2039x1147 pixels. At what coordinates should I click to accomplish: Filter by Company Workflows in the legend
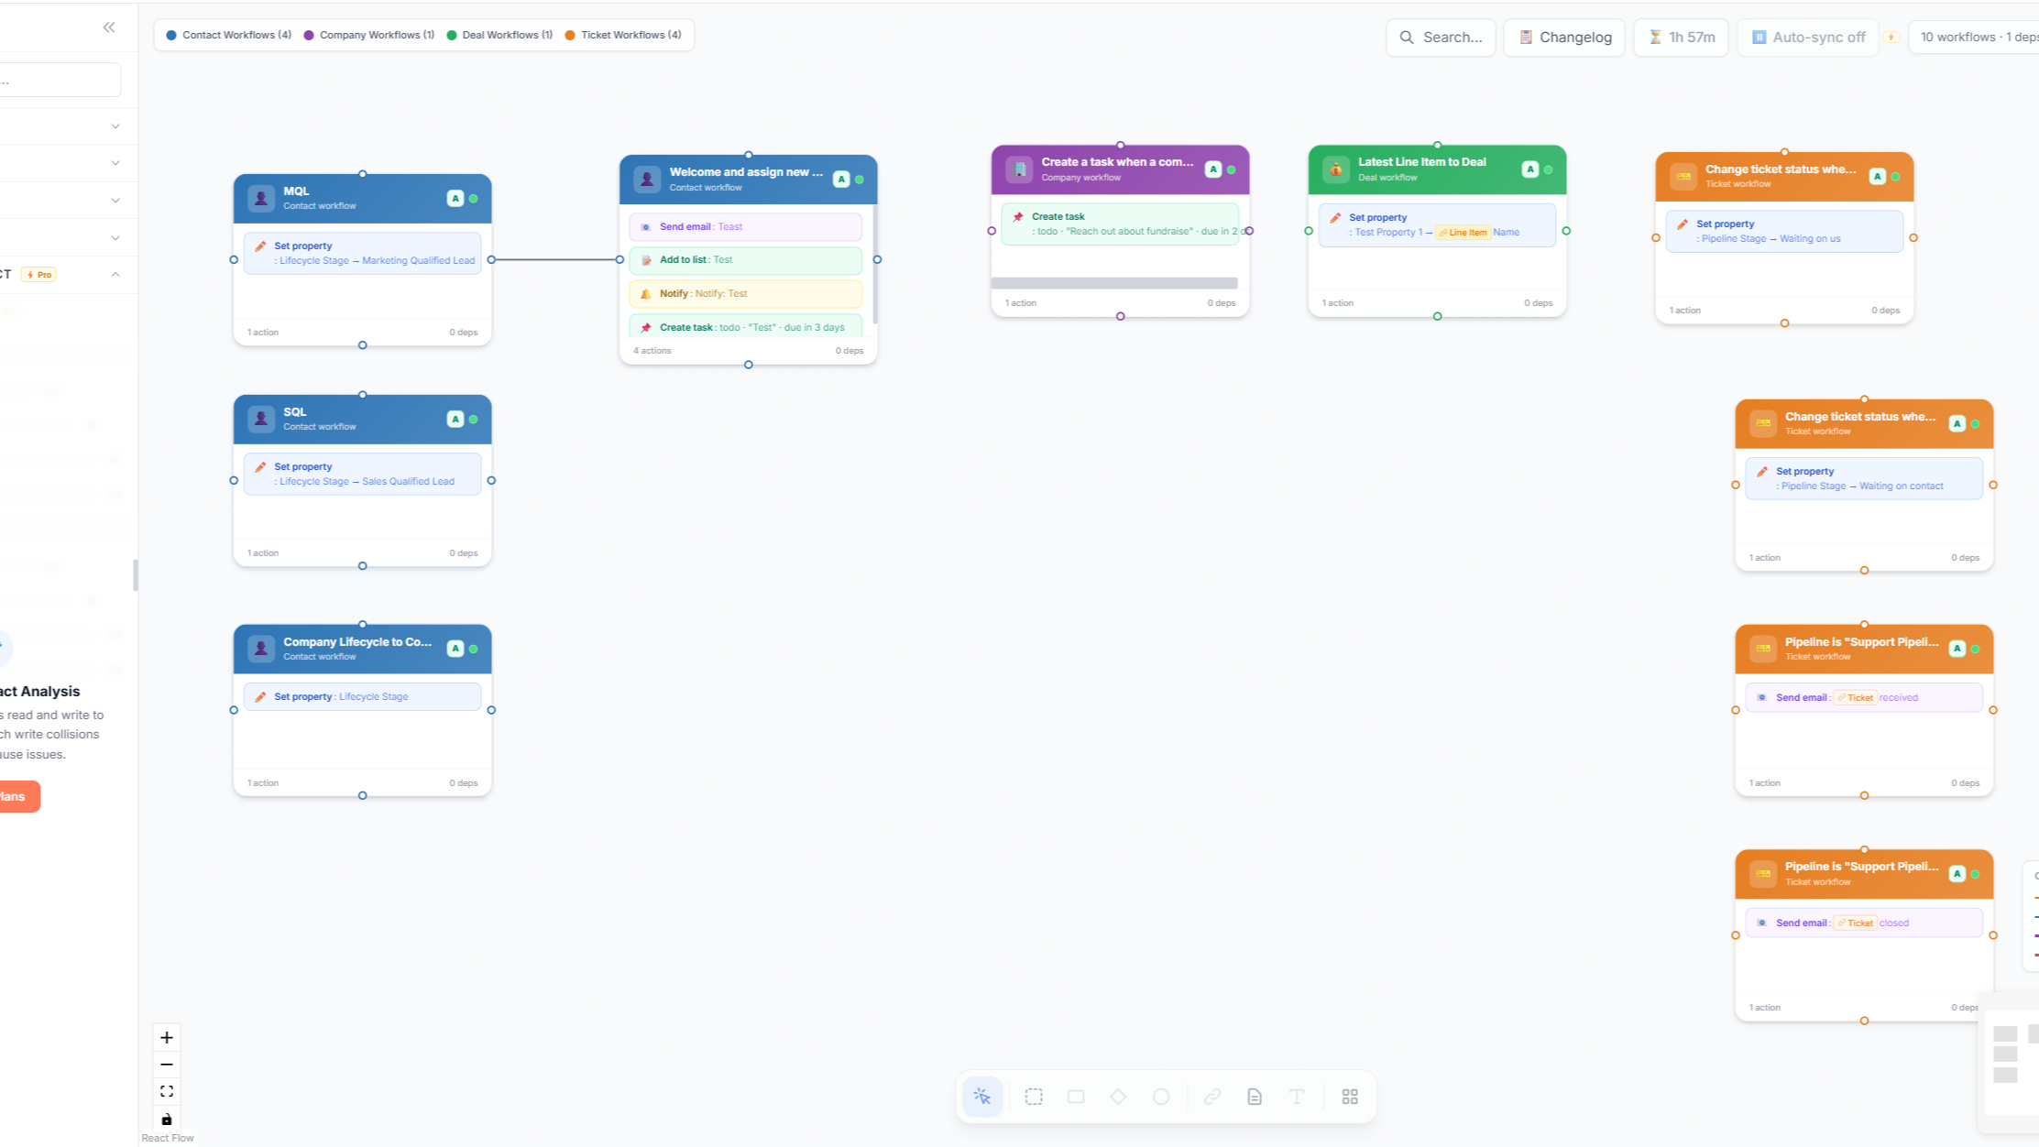[368, 34]
